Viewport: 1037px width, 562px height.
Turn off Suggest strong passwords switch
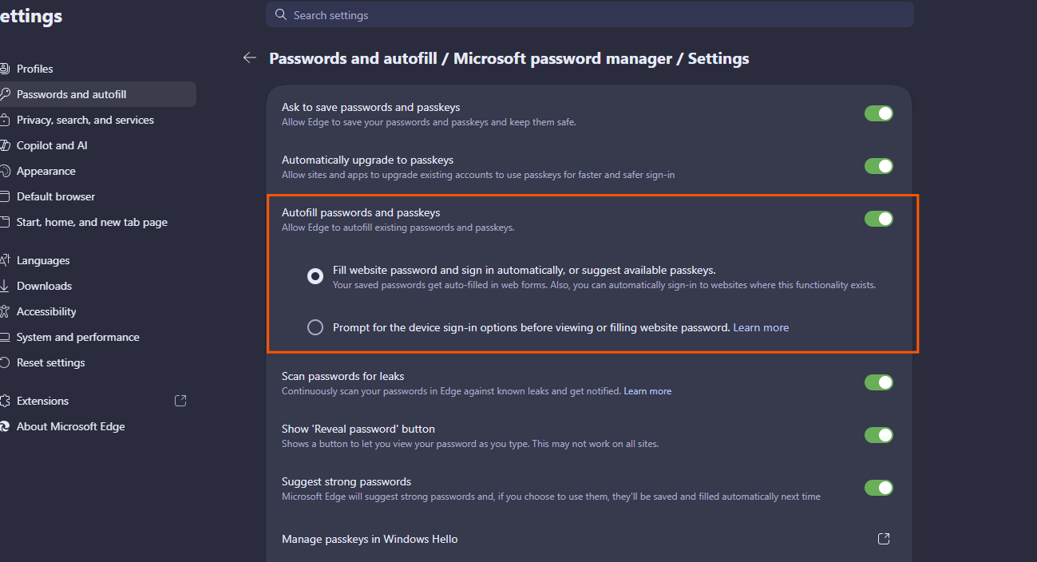tap(879, 488)
